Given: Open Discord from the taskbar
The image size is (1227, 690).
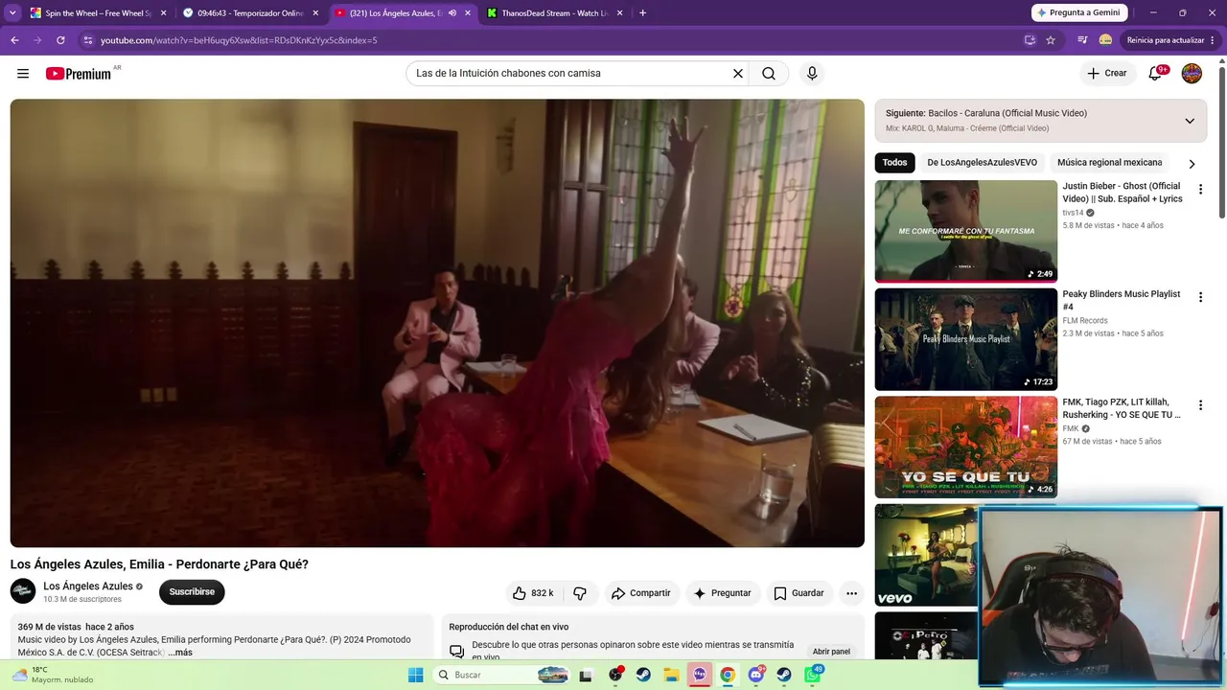Looking at the screenshot, I should click(756, 675).
